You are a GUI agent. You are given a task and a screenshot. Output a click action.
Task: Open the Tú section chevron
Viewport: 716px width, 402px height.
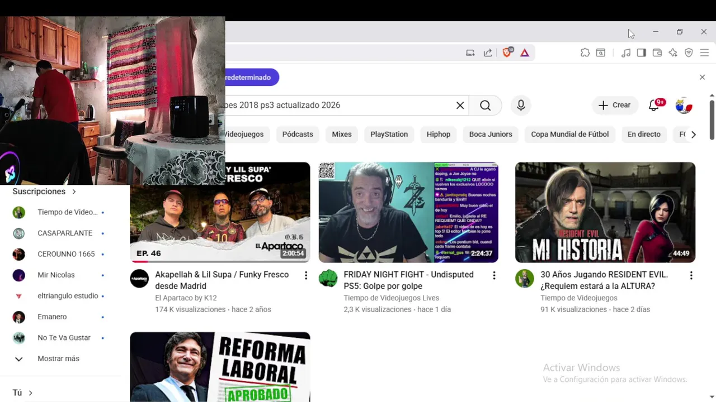point(30,393)
